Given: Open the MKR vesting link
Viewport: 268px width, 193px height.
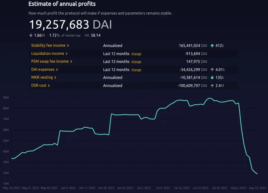Looking at the screenshot, I should pyautogui.click(x=42, y=77).
